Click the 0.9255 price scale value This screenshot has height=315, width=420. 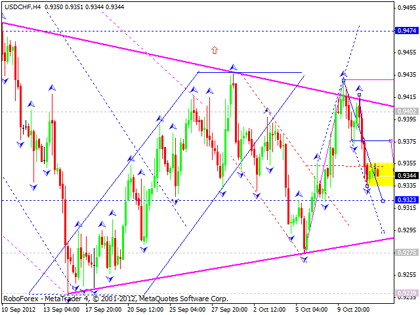pos(407,274)
